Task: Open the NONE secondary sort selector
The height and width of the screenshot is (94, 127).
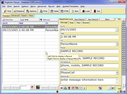Action: point(30,20)
